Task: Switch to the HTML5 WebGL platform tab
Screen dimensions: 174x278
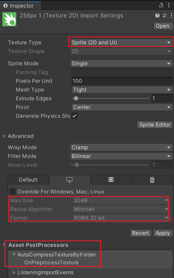Action: pos(152,180)
